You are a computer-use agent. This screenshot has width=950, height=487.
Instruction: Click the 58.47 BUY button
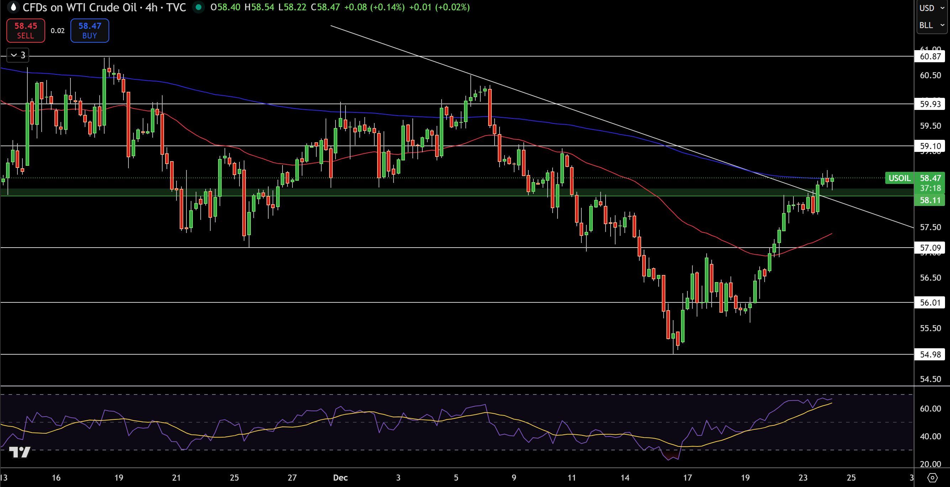[x=90, y=31]
